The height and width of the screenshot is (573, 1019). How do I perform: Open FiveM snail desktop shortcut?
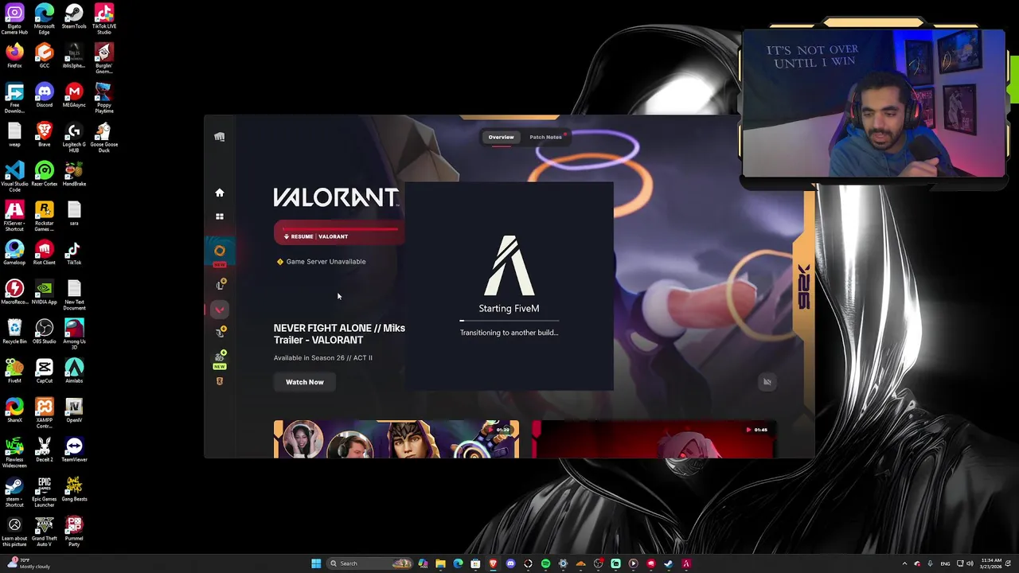14,371
